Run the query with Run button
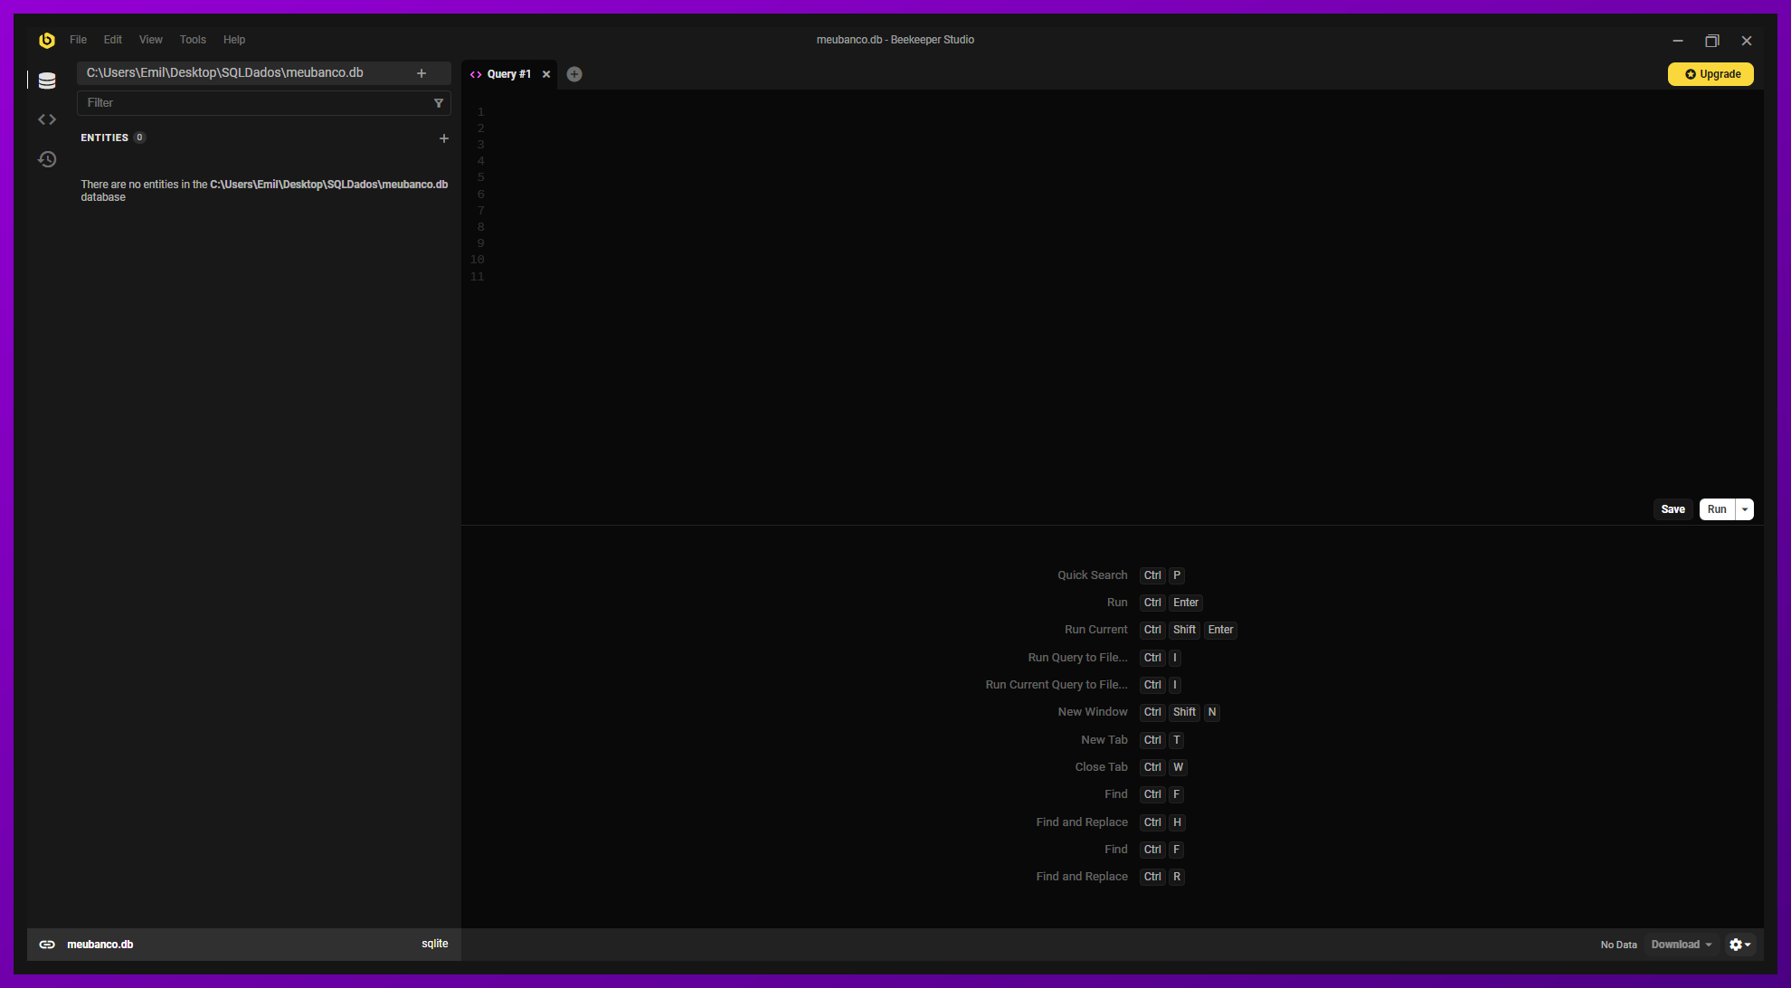The width and height of the screenshot is (1791, 988). tap(1717, 509)
